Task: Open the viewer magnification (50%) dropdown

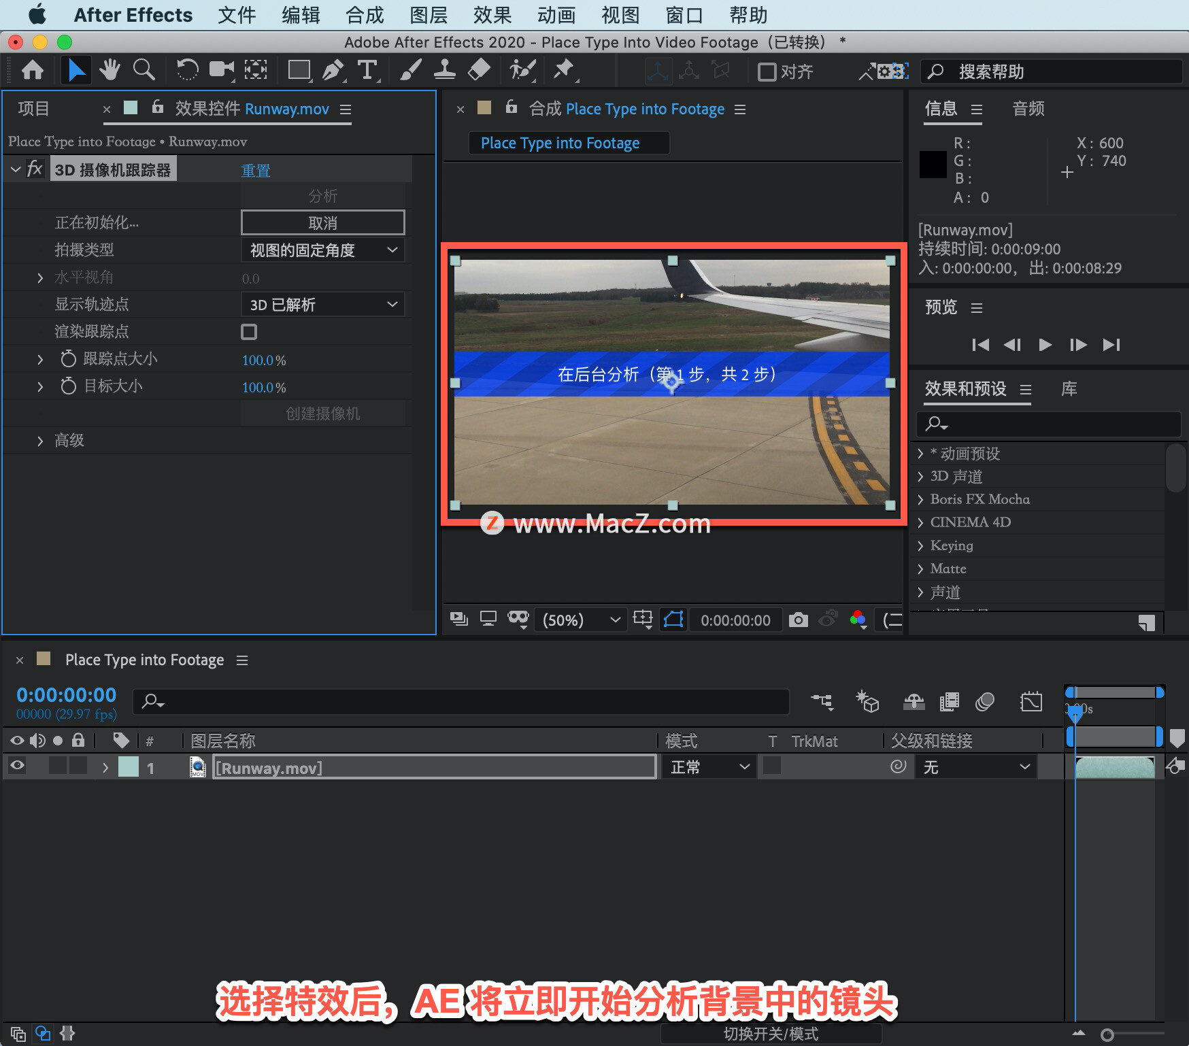Action: pyautogui.click(x=581, y=620)
